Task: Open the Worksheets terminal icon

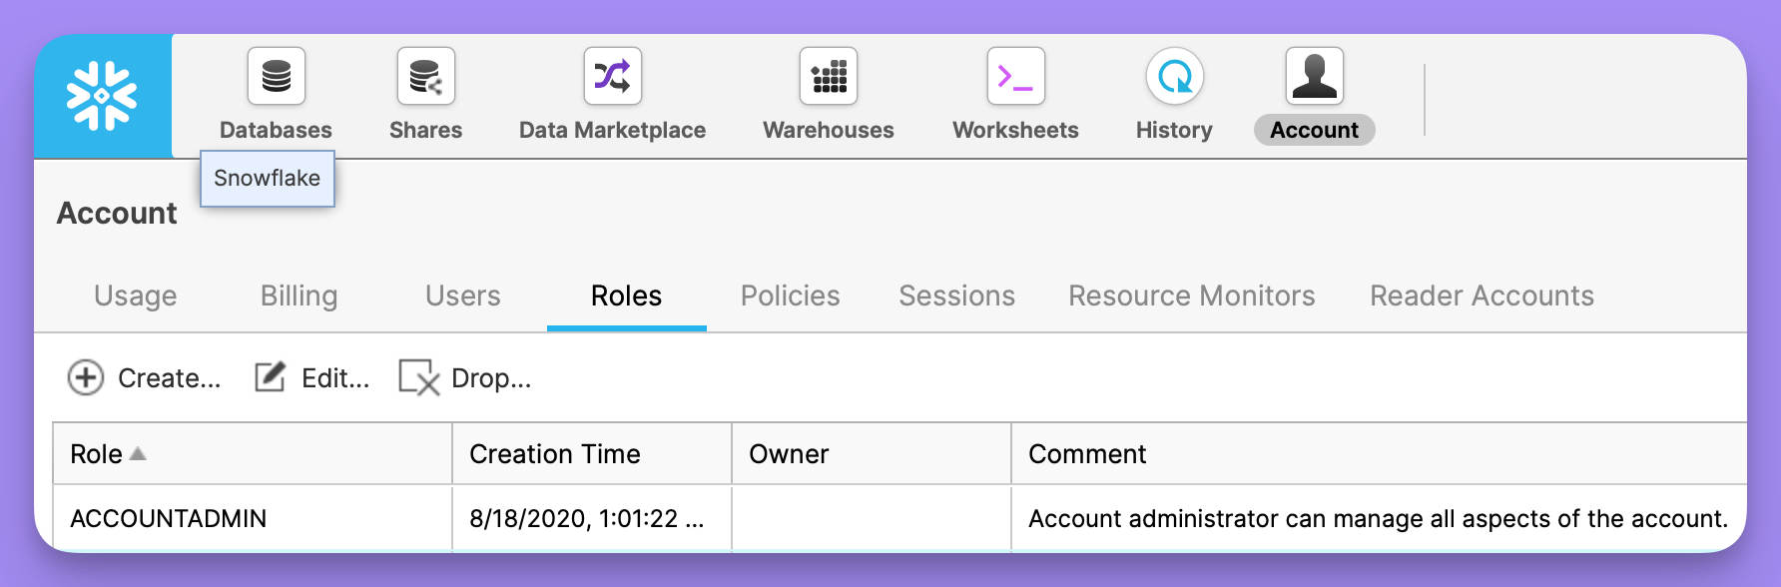Action: (1016, 76)
